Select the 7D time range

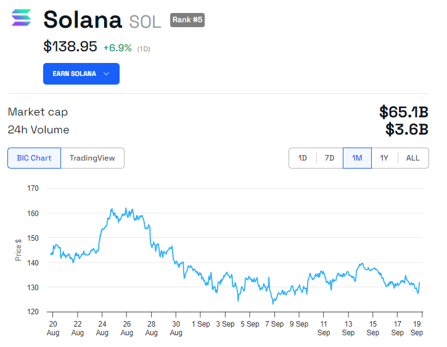click(x=330, y=158)
